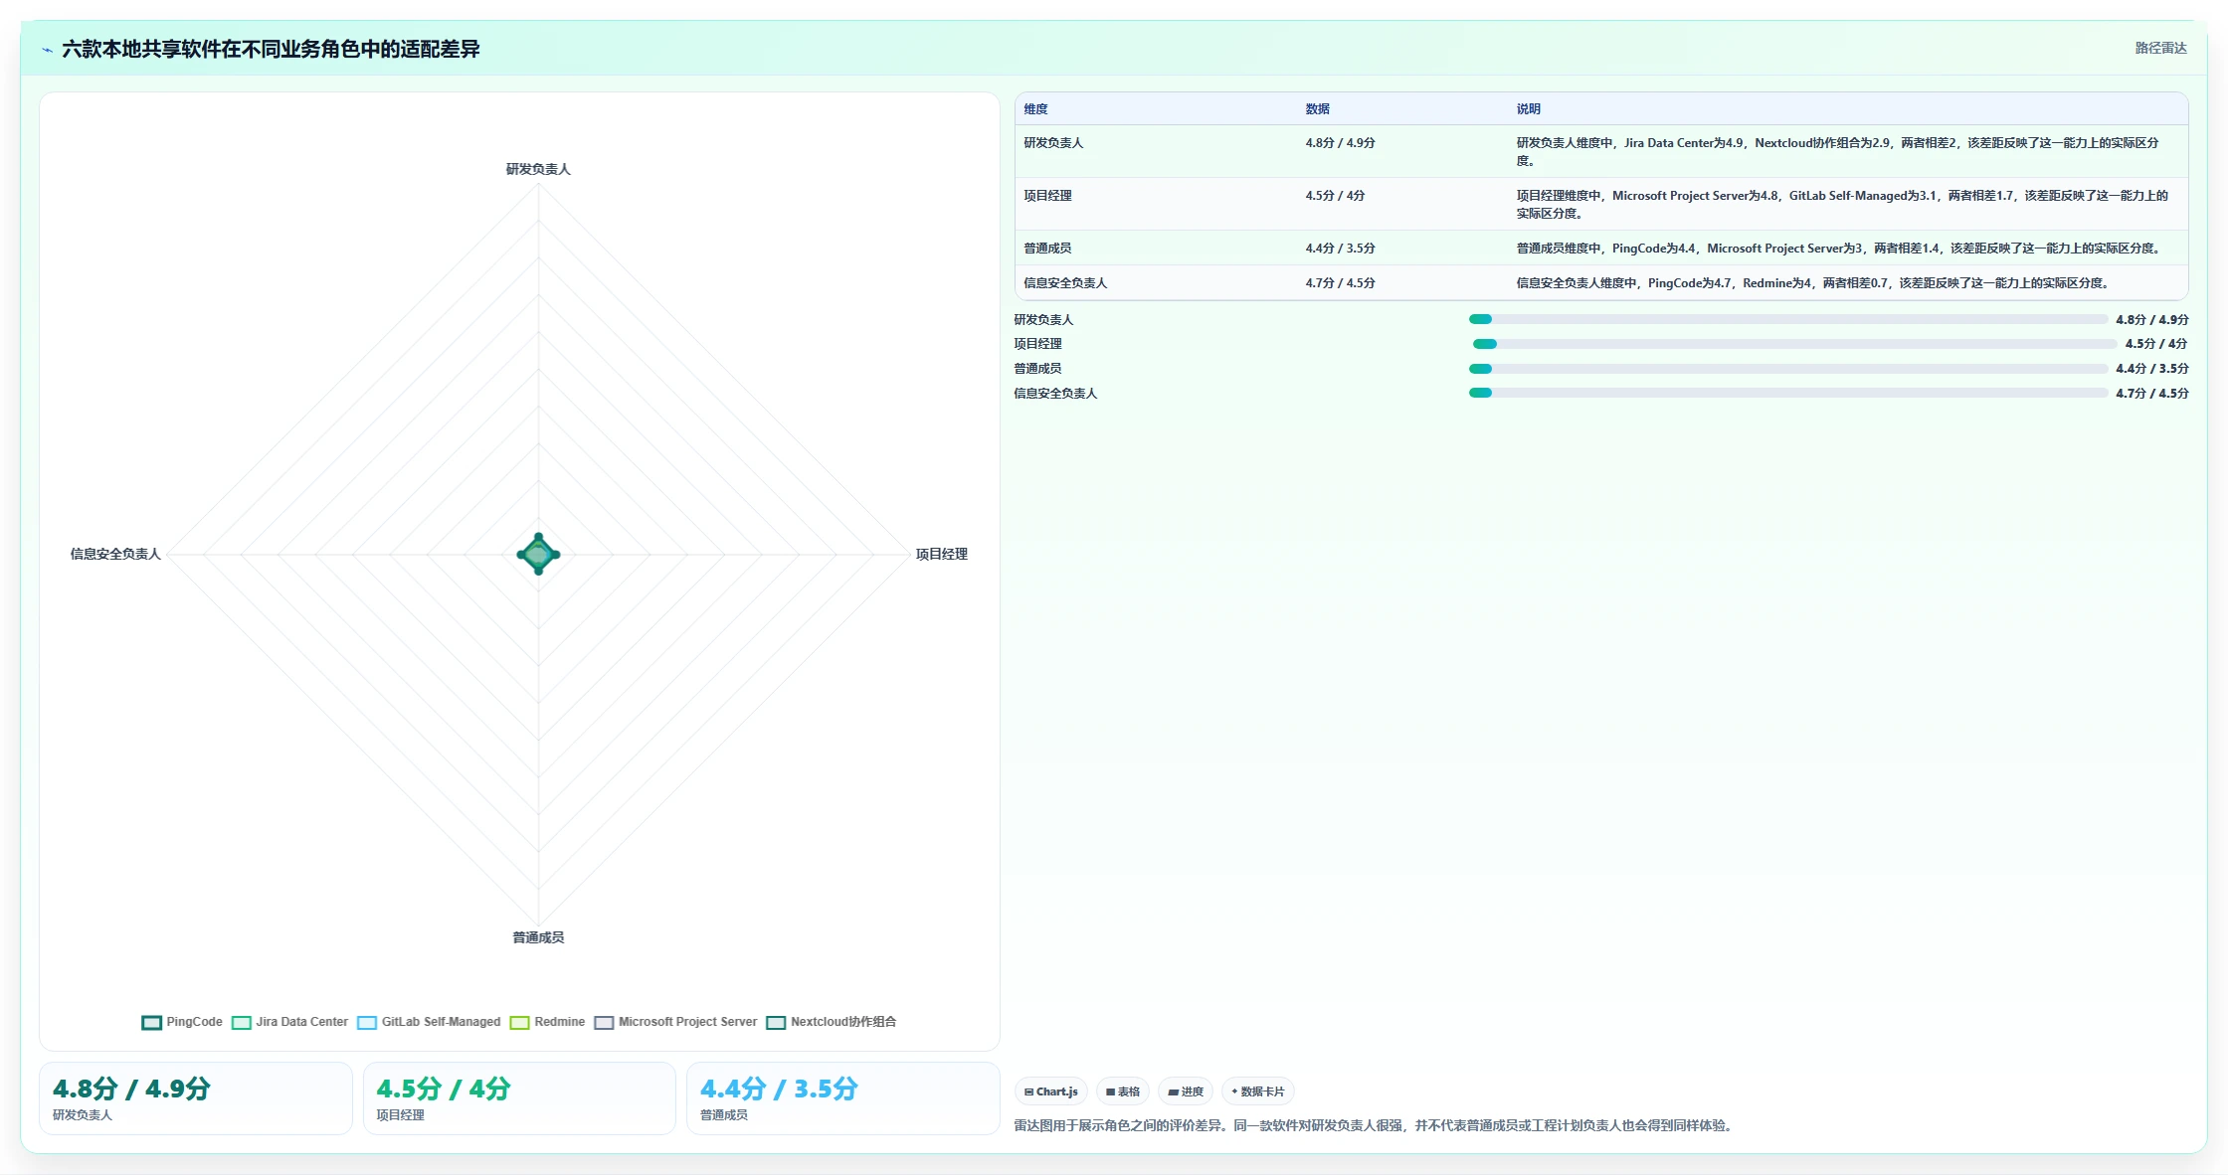
Task: Click the Chart.js tag chip
Action: tap(1051, 1091)
